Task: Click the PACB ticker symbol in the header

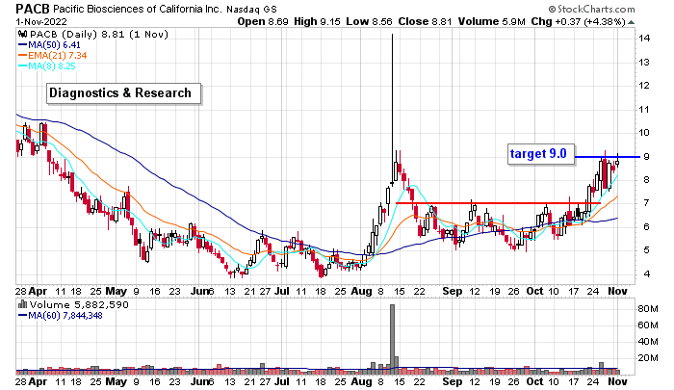Action: click(33, 9)
